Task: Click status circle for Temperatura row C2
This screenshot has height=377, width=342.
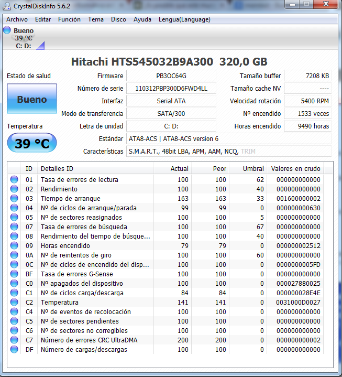Action: tap(14, 302)
